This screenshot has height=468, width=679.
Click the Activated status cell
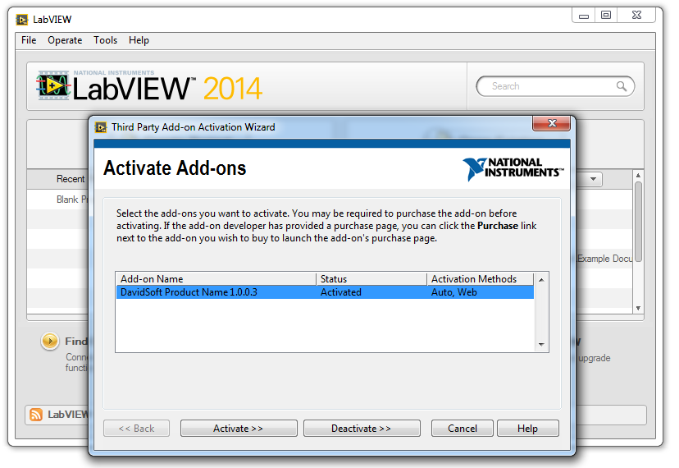341,292
